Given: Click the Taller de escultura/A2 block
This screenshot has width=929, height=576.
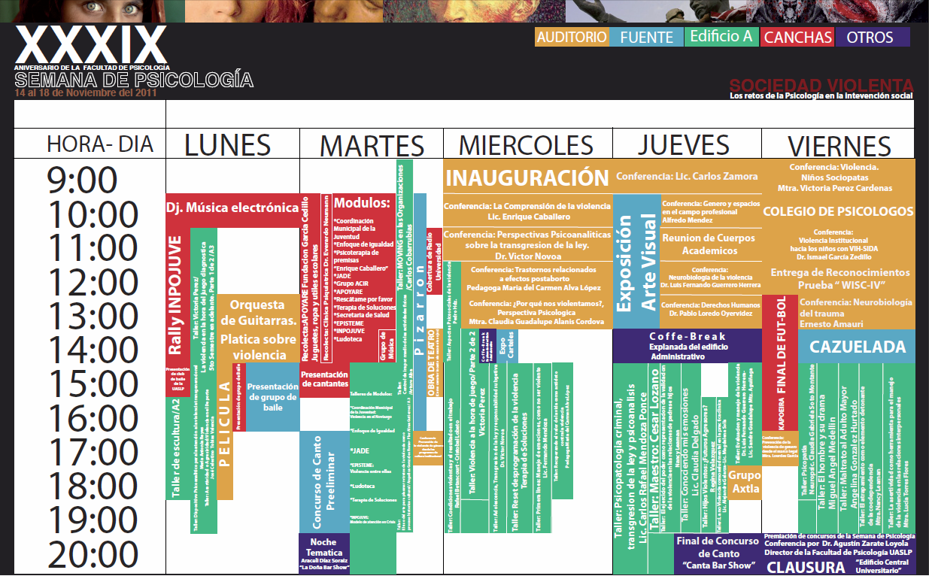Looking at the screenshot, I should click(176, 448).
